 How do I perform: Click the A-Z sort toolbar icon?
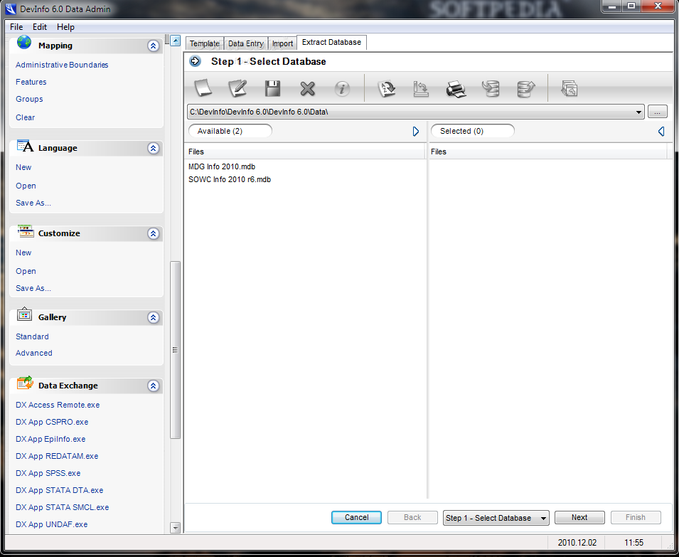pos(387,88)
